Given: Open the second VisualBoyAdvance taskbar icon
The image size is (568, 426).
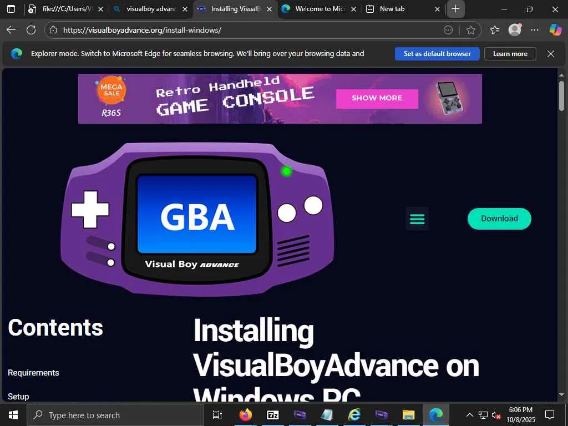Looking at the screenshot, I should tap(382, 415).
